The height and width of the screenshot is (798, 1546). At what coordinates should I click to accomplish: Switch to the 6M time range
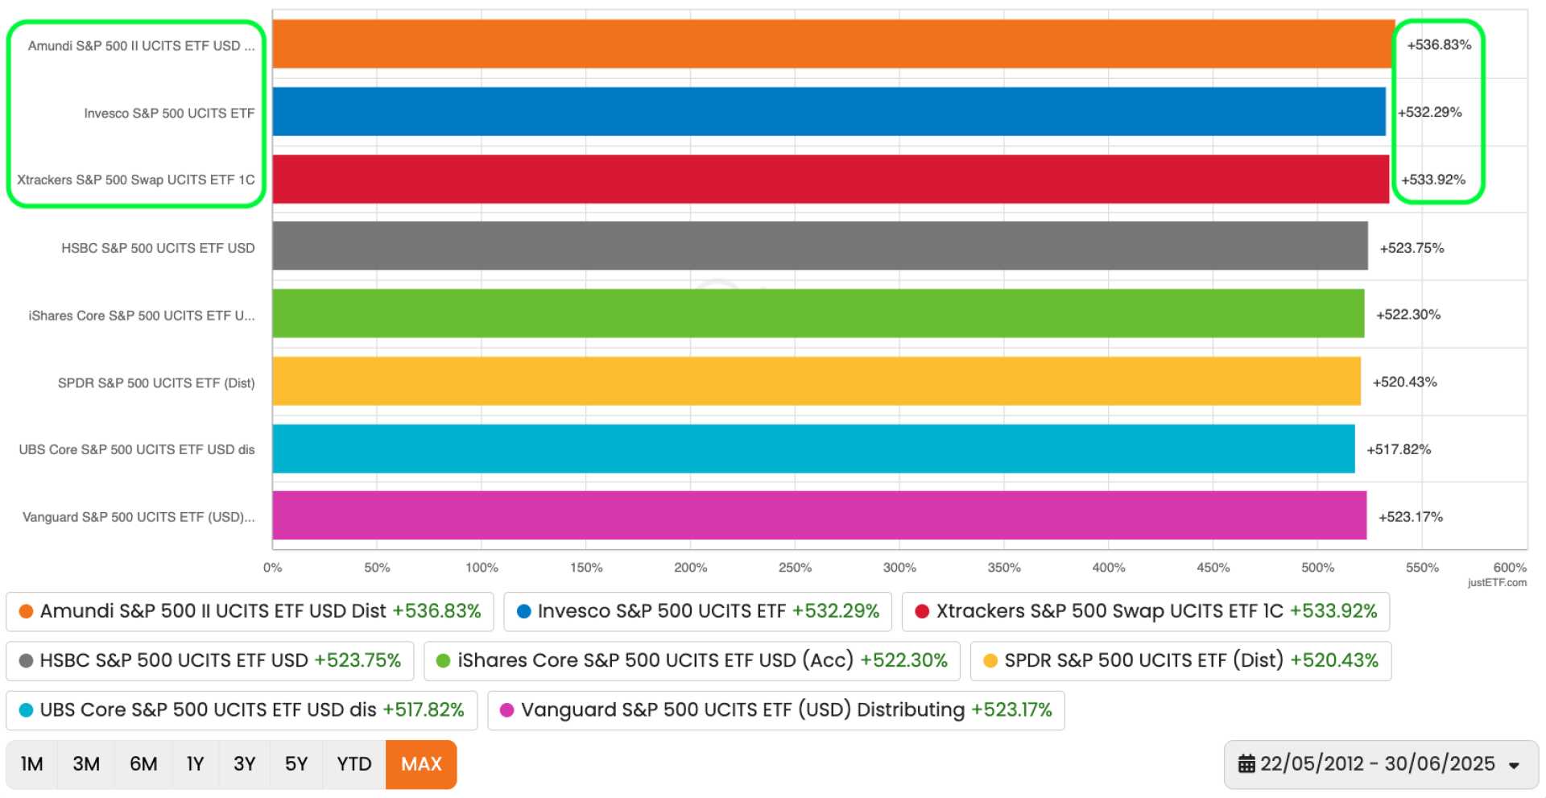pyautogui.click(x=143, y=764)
